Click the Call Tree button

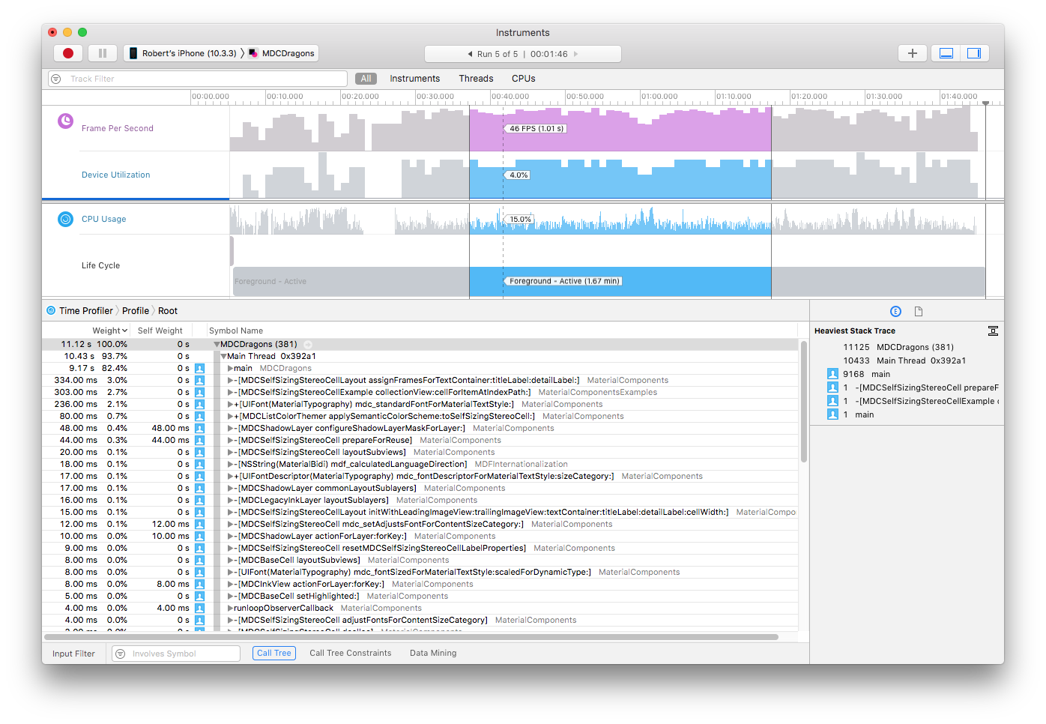tap(274, 653)
